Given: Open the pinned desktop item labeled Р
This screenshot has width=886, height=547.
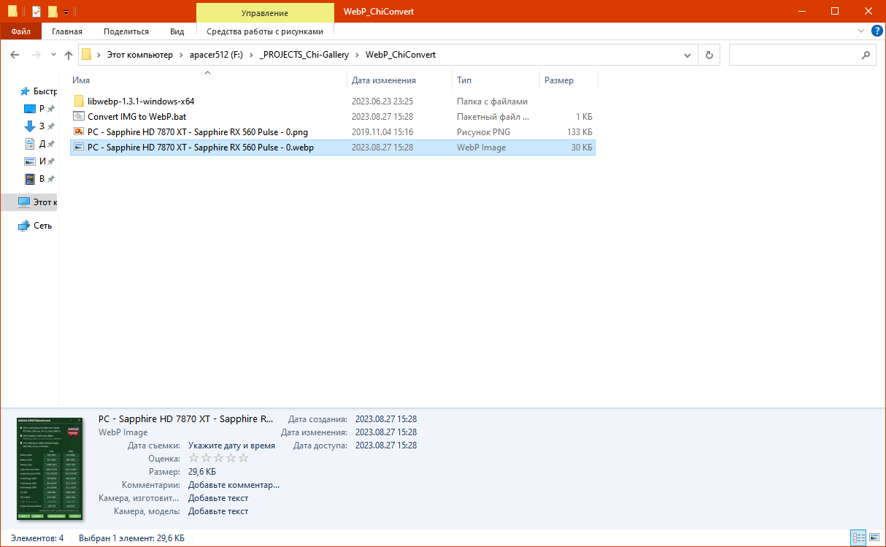Looking at the screenshot, I should [x=39, y=109].
